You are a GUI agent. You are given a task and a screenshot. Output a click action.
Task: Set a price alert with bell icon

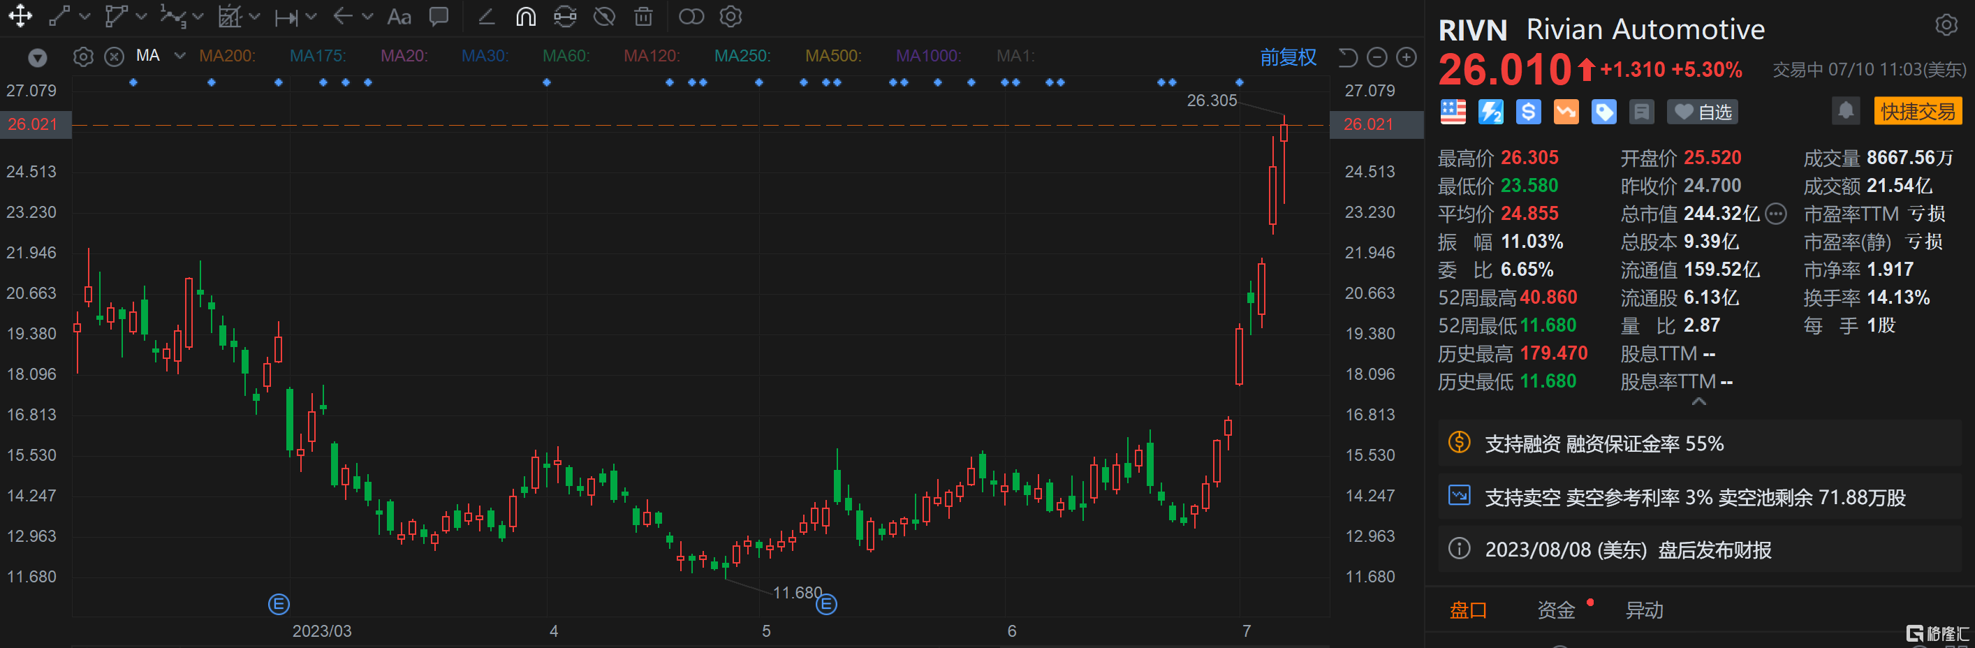pyautogui.click(x=1846, y=110)
